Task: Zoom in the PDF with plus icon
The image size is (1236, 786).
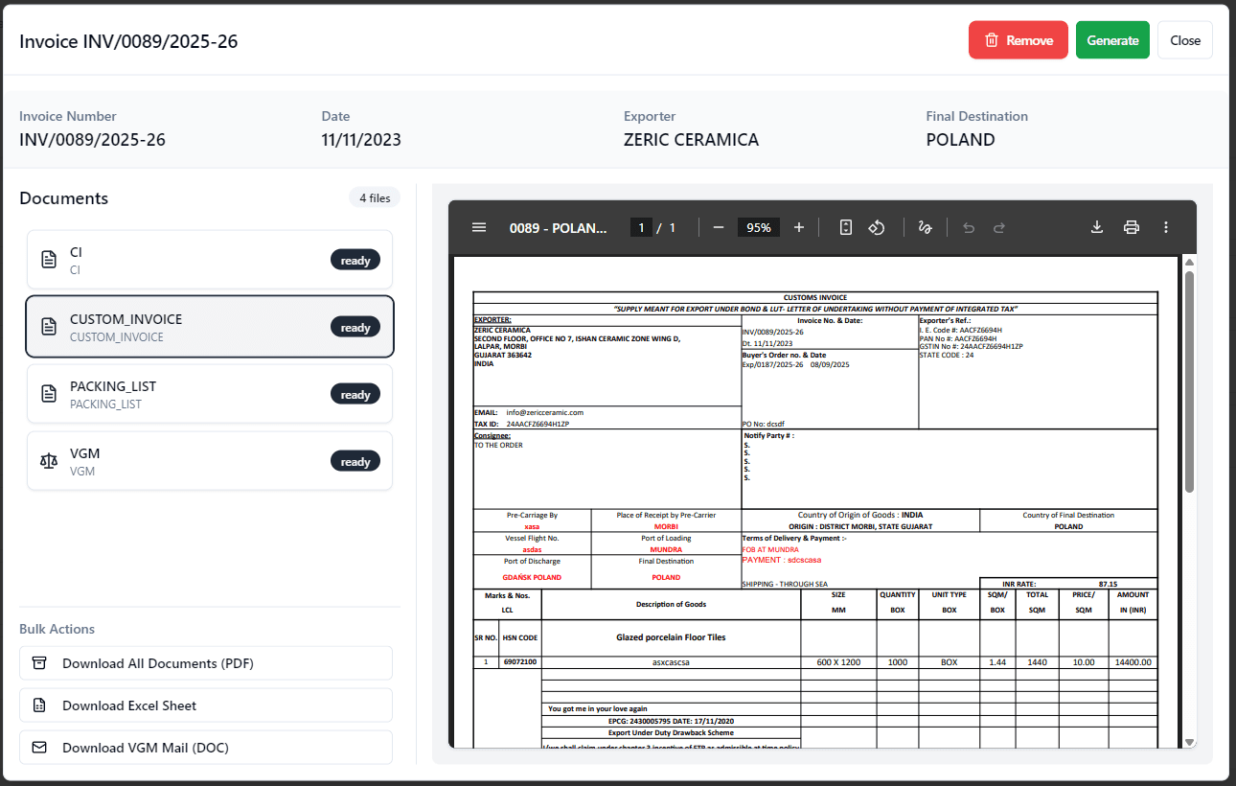Action: coord(799,227)
